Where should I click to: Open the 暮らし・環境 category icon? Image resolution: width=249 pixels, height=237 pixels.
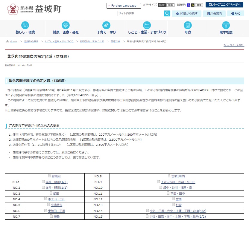point(25,25)
